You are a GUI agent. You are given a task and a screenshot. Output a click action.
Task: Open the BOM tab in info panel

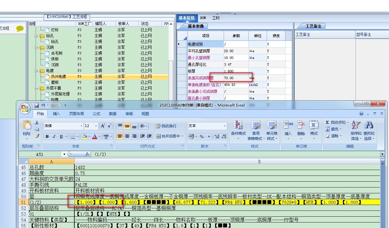(203, 18)
